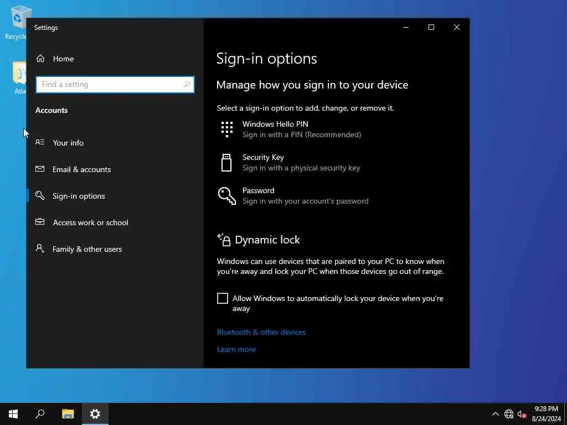
Task: Close the Settings window
Action: [x=457, y=28]
